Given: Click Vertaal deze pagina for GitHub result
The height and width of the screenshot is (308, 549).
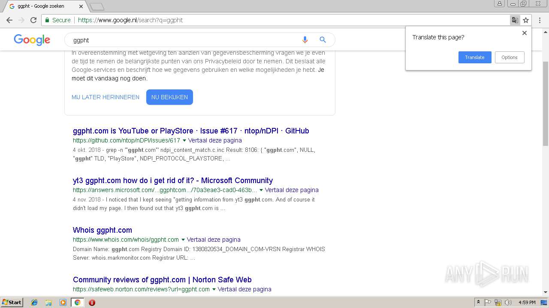Looking at the screenshot, I should coord(215,140).
